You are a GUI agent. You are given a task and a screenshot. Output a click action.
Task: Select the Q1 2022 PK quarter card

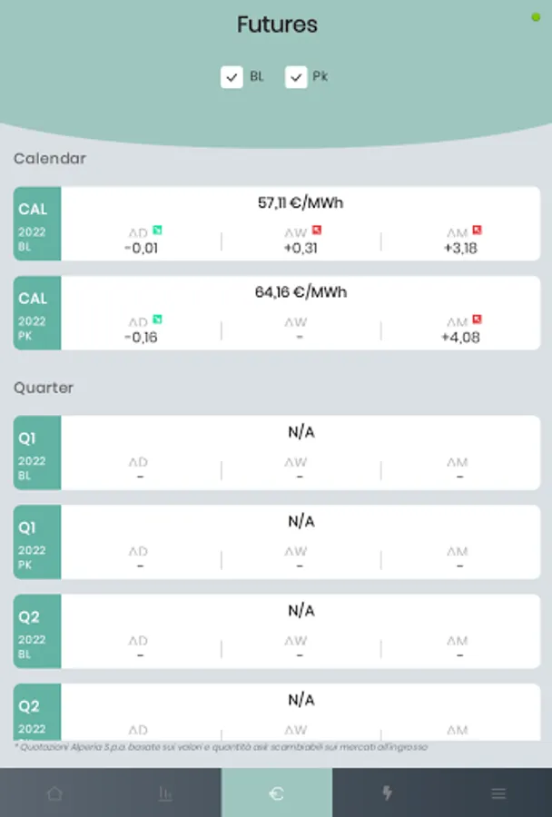[x=37, y=542]
